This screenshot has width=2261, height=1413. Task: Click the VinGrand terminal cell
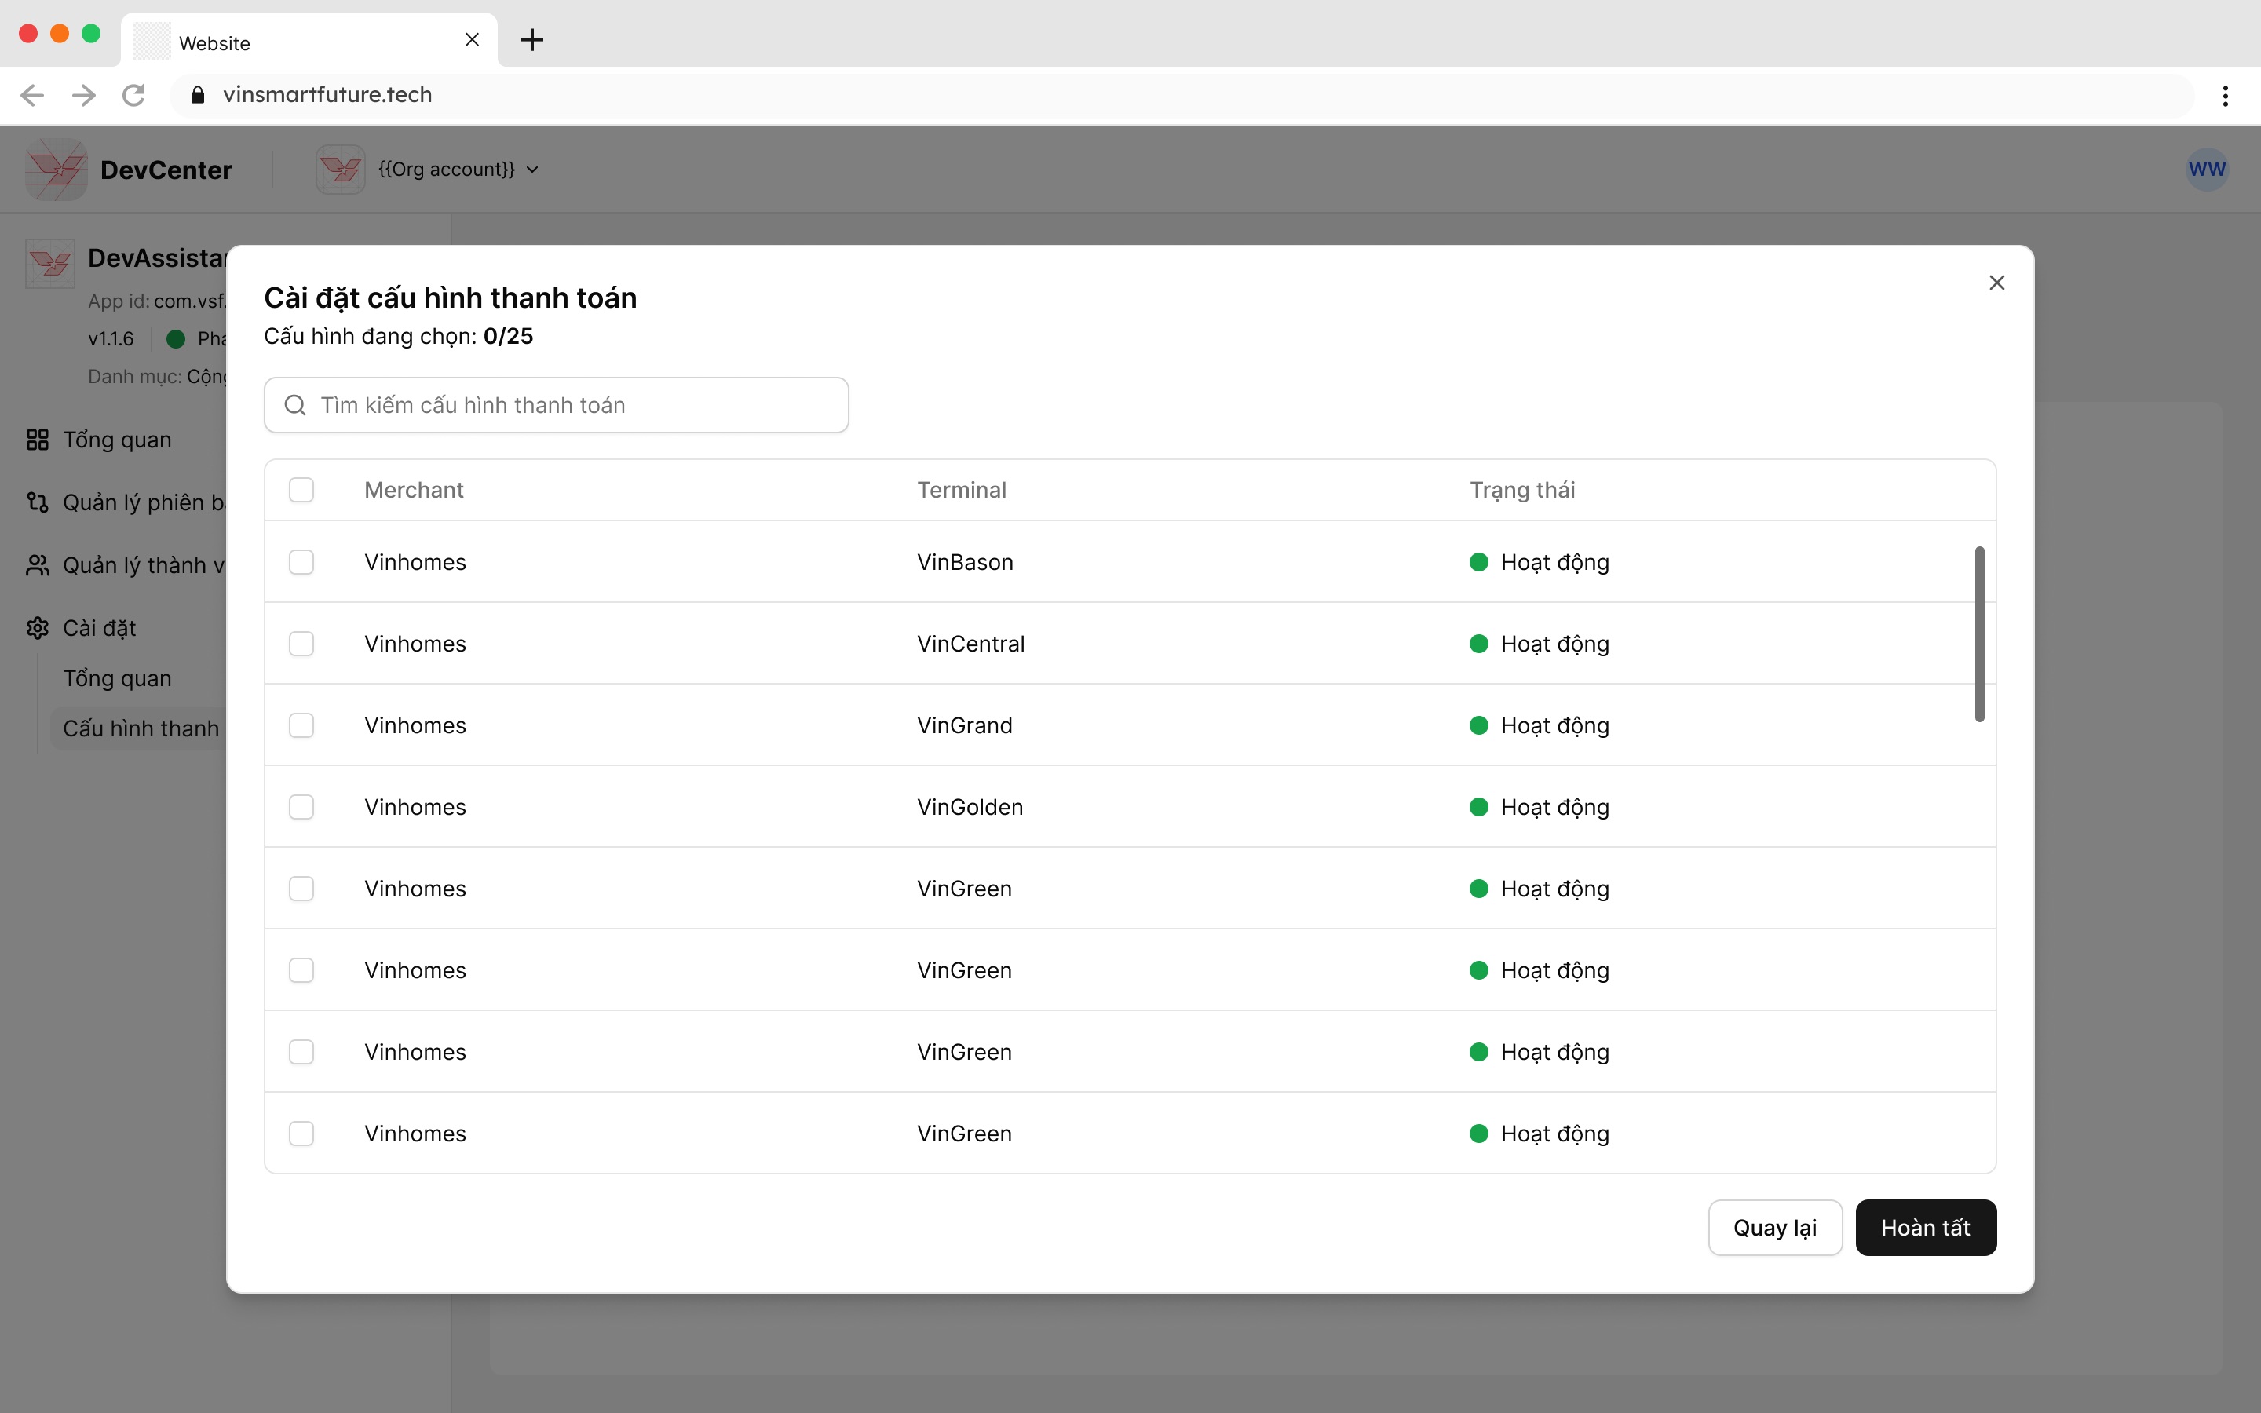[964, 725]
